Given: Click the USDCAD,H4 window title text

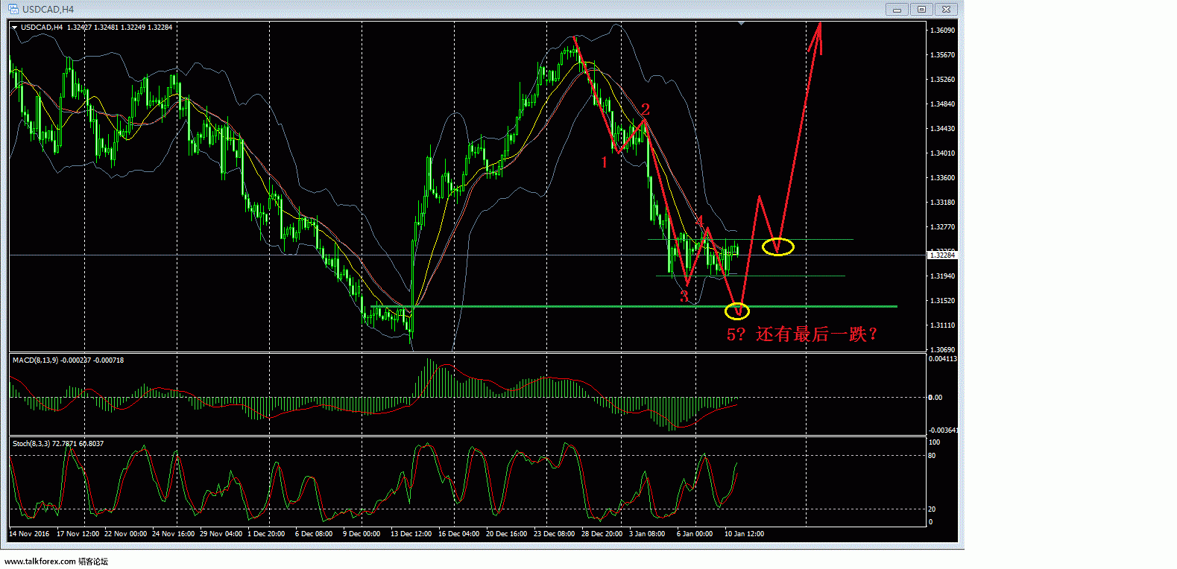Looking at the screenshot, I should click(x=48, y=10).
